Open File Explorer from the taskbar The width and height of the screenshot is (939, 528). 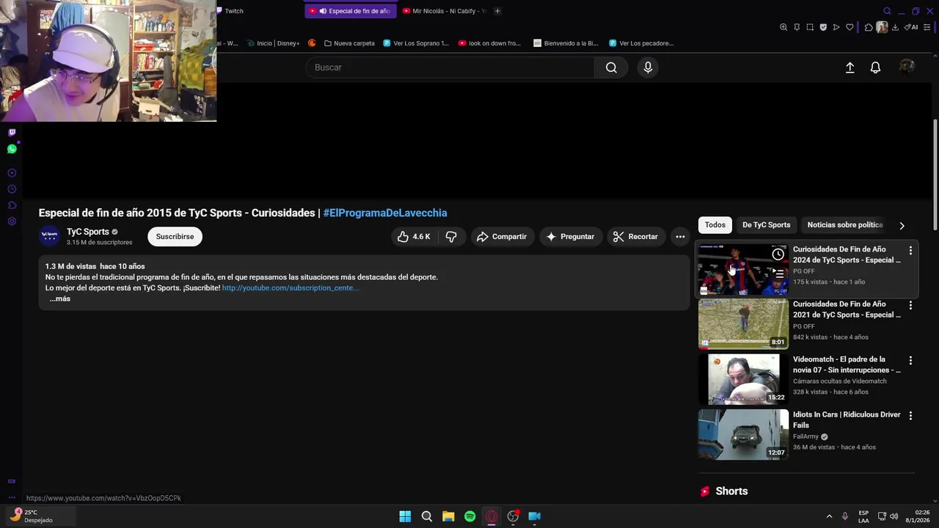coord(448,516)
